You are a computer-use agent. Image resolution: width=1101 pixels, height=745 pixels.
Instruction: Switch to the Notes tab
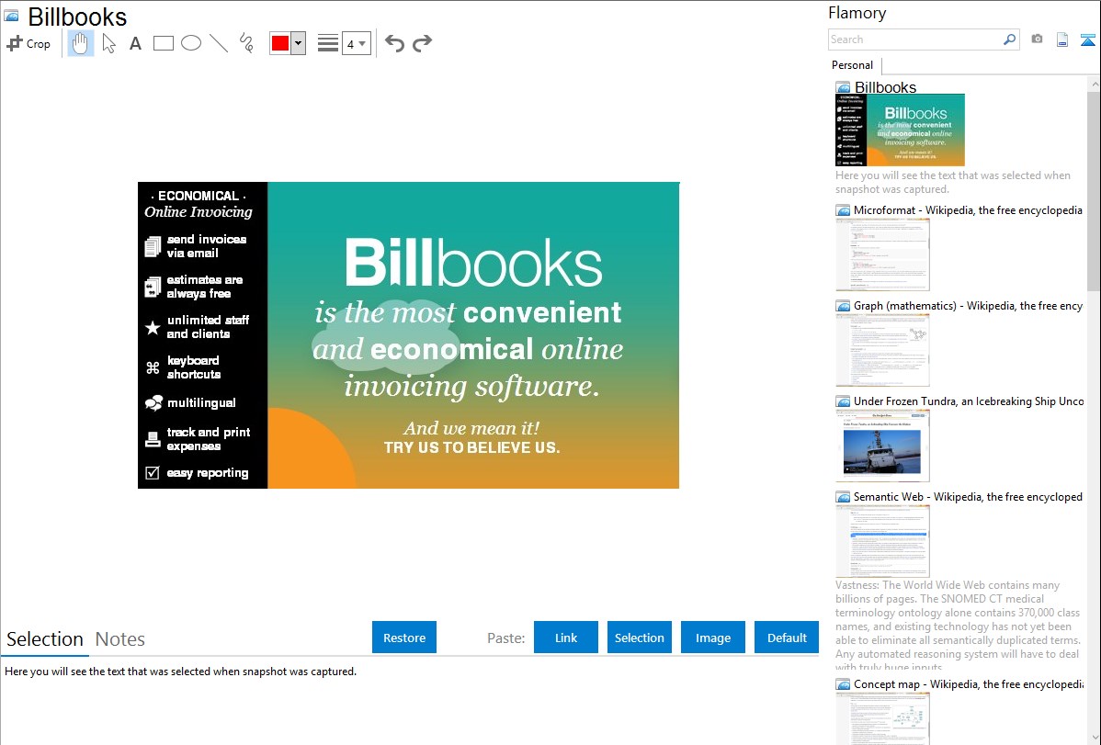[120, 639]
